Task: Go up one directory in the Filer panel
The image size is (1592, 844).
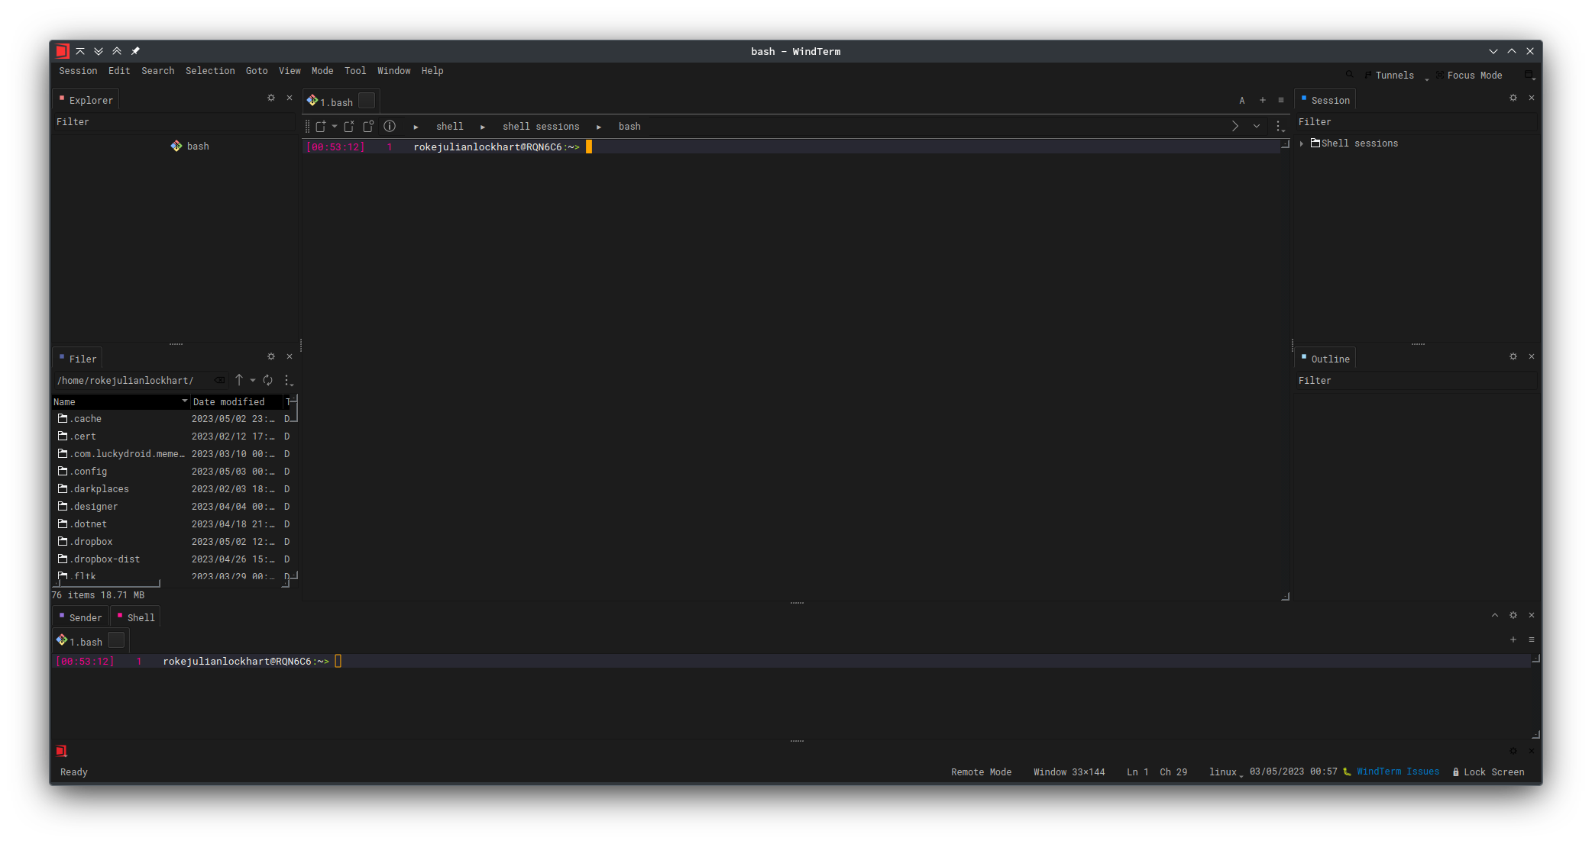Action: [239, 380]
